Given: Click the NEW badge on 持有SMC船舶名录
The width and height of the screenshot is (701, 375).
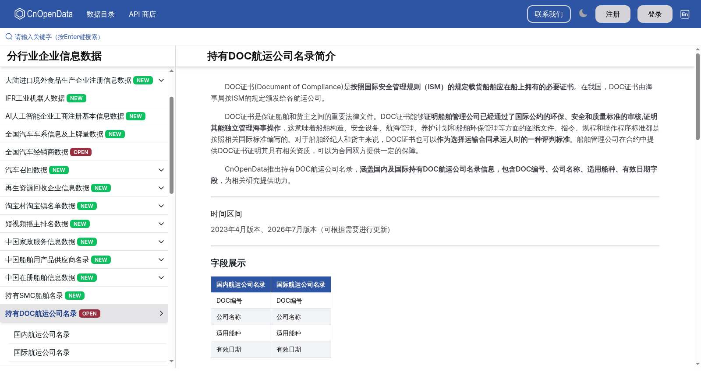Looking at the screenshot, I should click(74, 295).
